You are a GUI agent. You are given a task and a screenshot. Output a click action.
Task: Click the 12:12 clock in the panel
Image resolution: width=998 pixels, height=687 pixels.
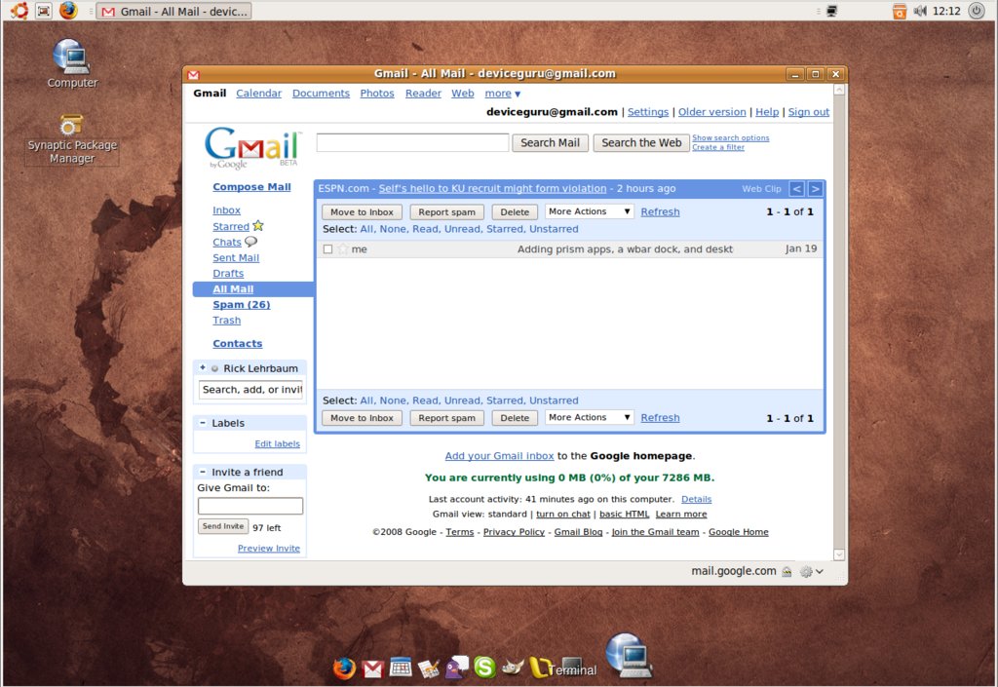pyautogui.click(x=945, y=11)
